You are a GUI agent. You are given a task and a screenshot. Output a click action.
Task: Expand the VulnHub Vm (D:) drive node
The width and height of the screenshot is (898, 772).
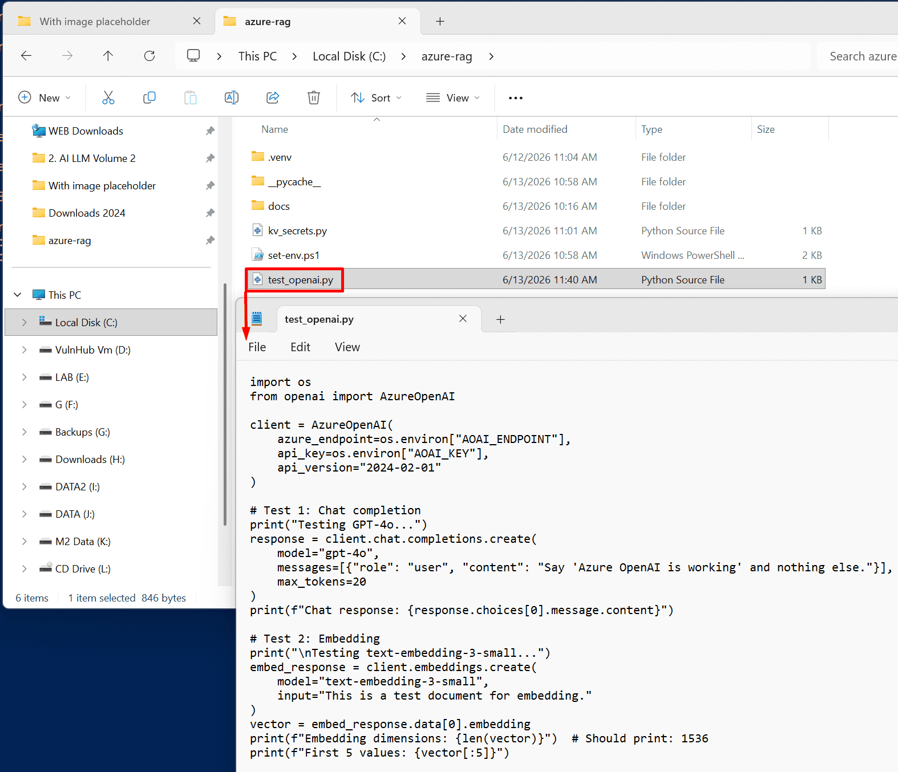[24, 350]
